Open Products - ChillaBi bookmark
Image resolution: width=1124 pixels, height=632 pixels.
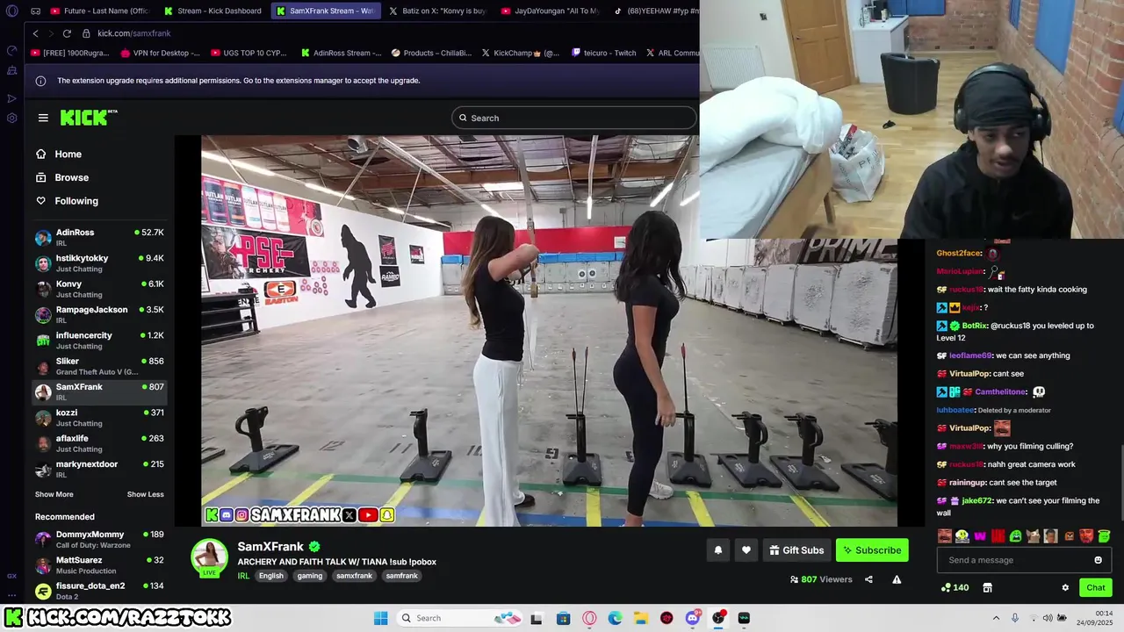pyautogui.click(x=431, y=53)
